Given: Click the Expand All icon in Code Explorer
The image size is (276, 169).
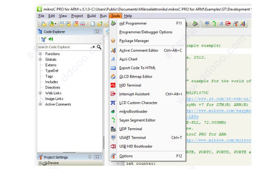Looking at the screenshot, I should [44, 39].
